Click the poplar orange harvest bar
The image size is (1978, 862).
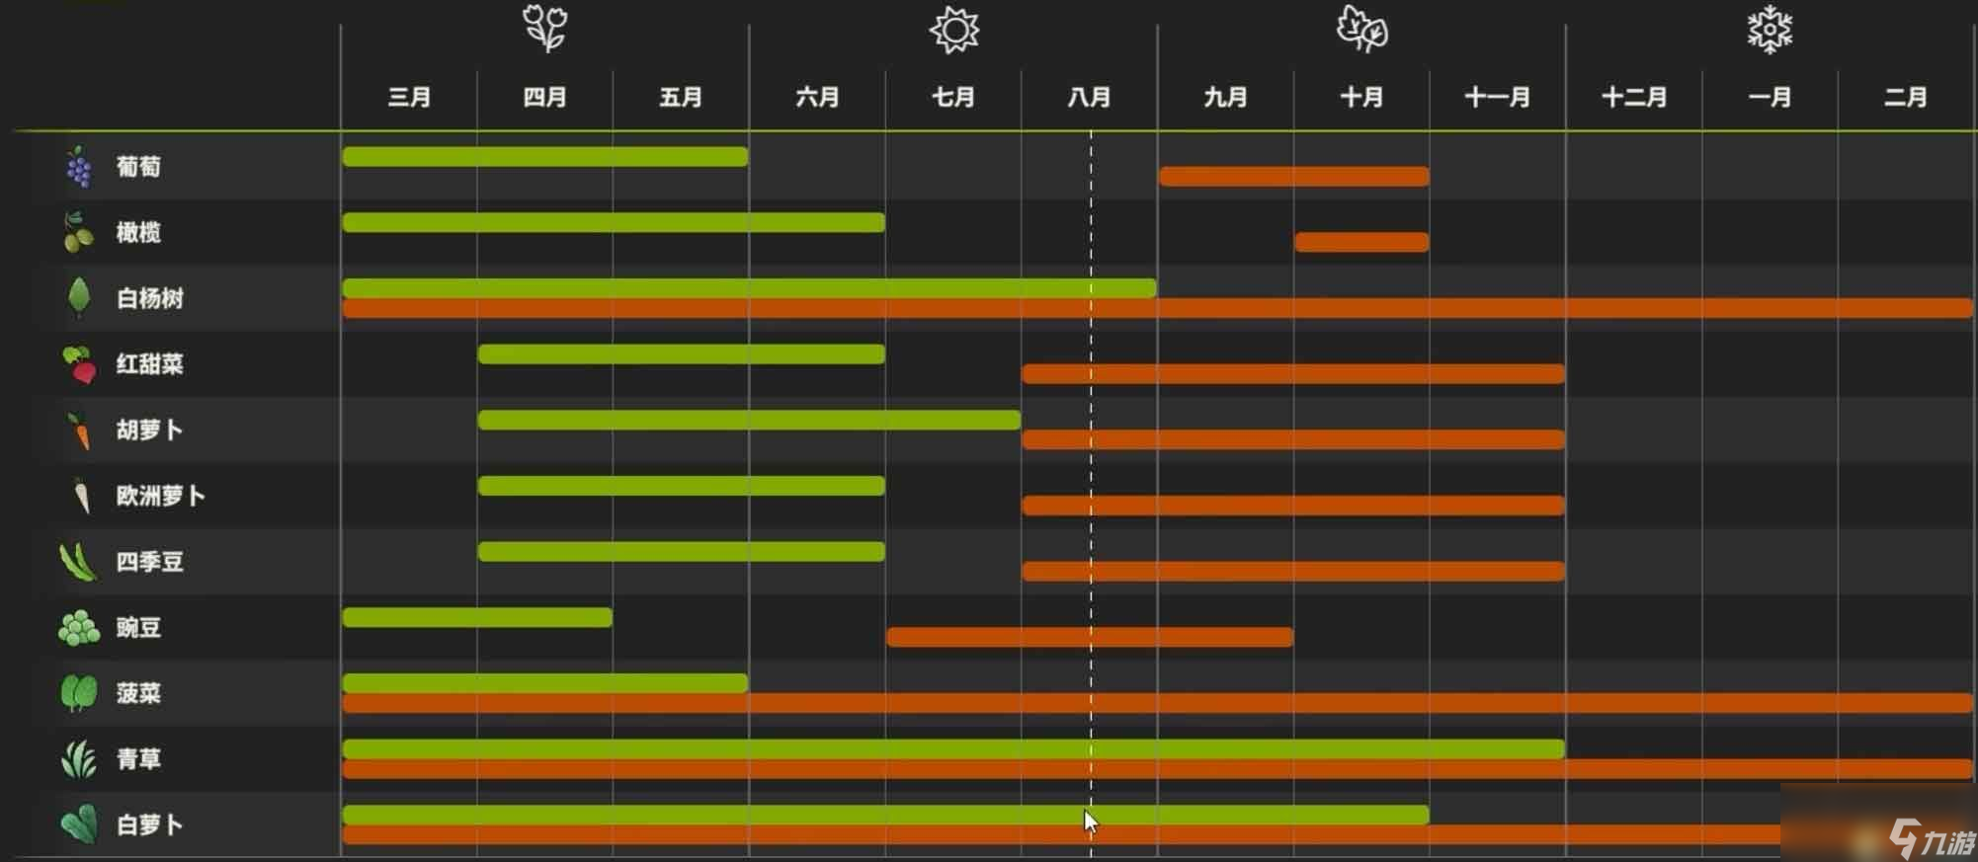pos(1157,308)
